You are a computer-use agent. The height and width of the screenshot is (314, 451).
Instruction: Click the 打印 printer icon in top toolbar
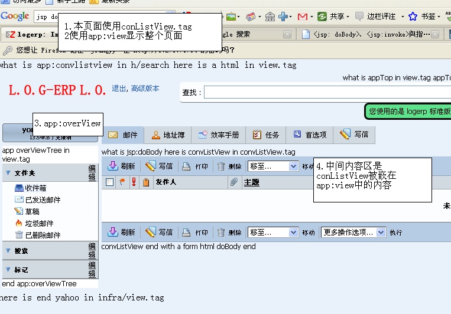click(x=186, y=166)
